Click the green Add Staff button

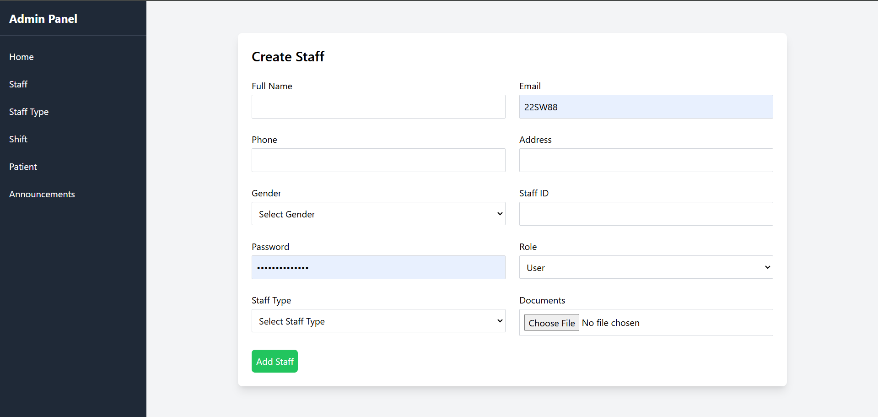click(x=275, y=361)
